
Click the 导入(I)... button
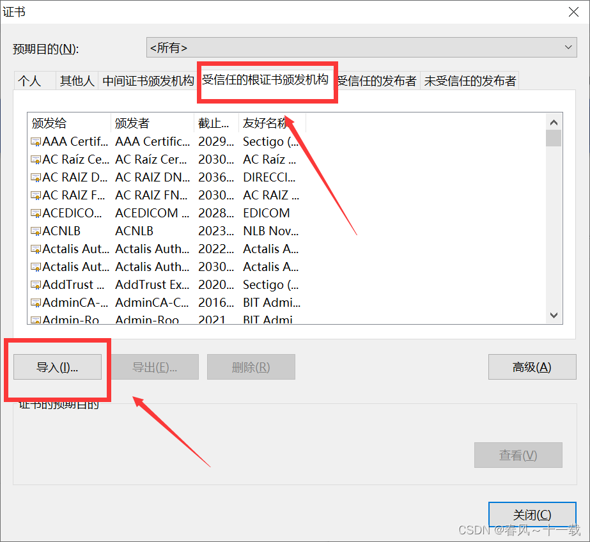(x=58, y=367)
